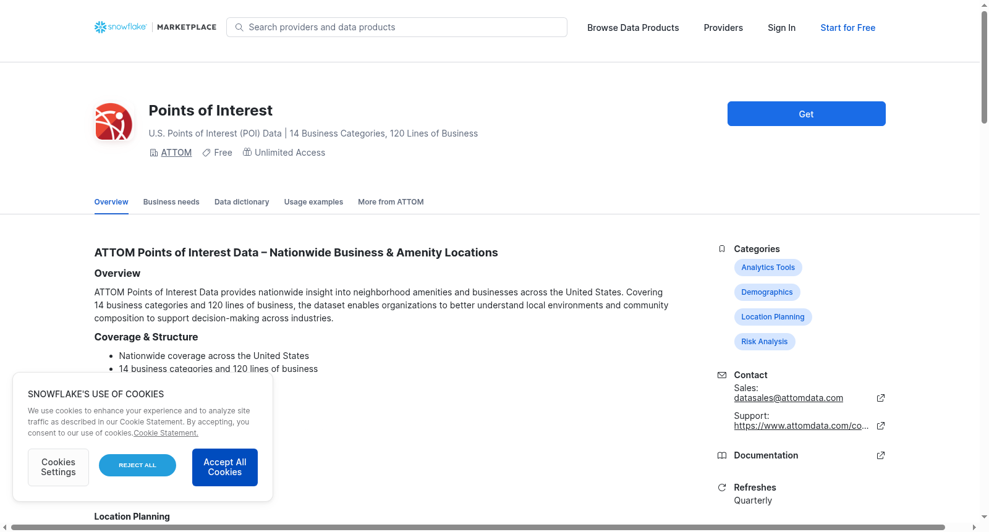Click Sign In
989x532 pixels.
point(781,28)
